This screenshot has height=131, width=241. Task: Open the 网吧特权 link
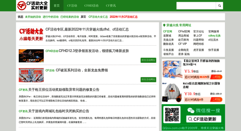(x=199, y=44)
